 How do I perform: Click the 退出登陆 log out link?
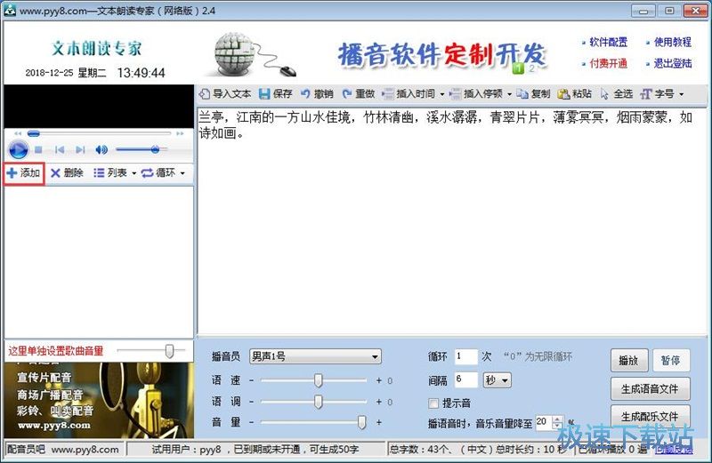pos(673,63)
